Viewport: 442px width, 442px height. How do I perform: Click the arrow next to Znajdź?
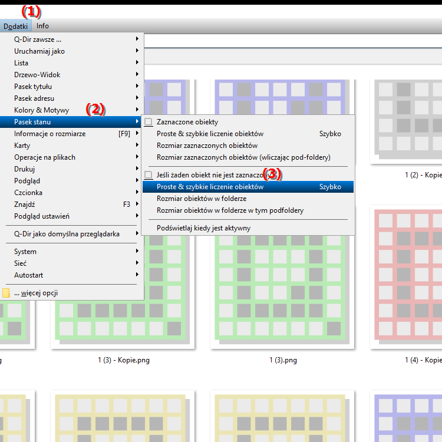coord(137,204)
